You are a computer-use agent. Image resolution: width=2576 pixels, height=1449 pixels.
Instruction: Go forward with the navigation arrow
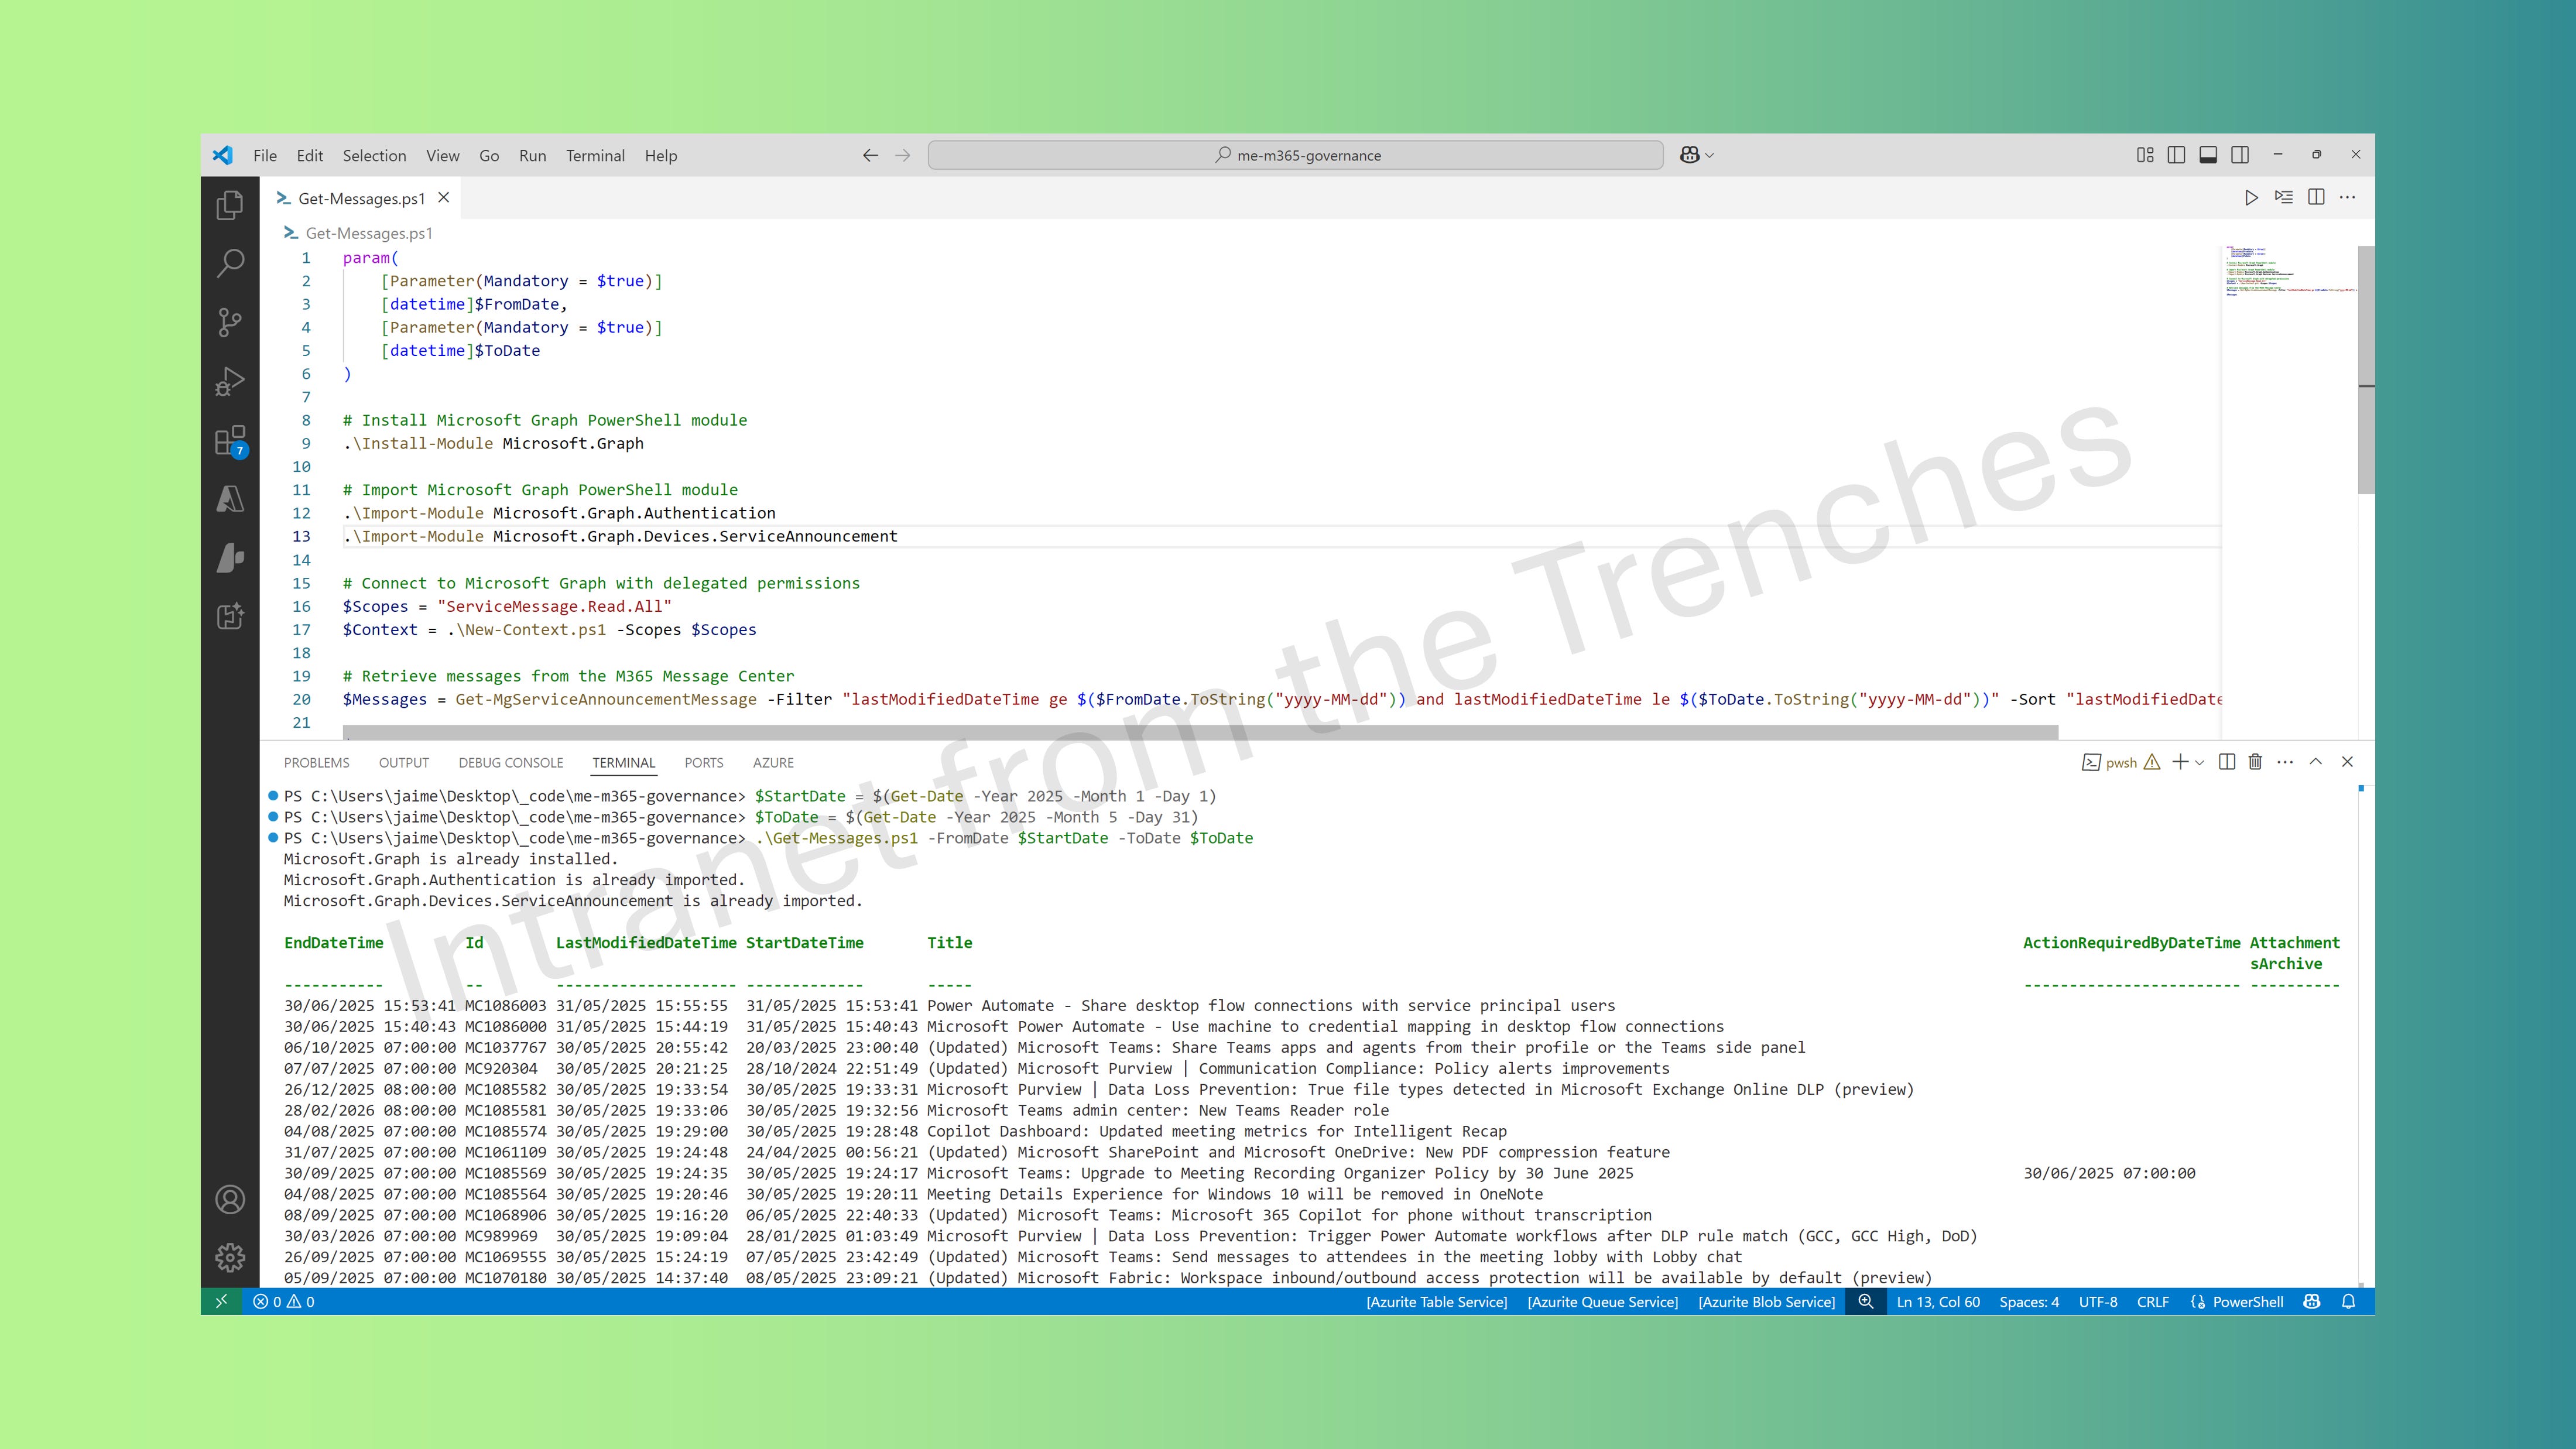click(x=902, y=155)
